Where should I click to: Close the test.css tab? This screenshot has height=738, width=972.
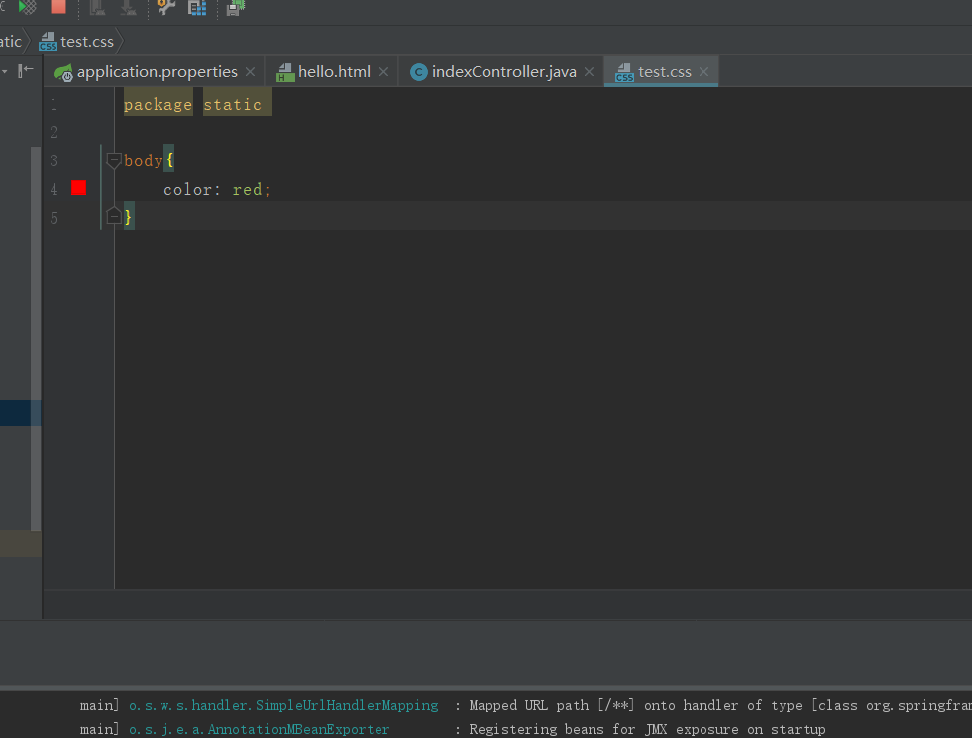coord(703,72)
